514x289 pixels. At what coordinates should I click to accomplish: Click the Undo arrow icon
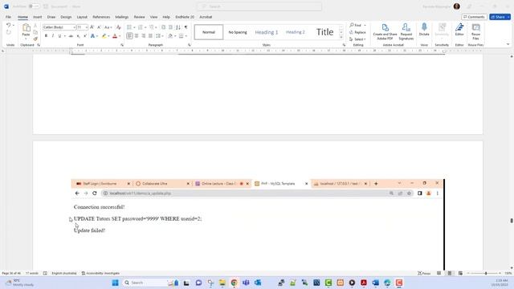point(9,25)
